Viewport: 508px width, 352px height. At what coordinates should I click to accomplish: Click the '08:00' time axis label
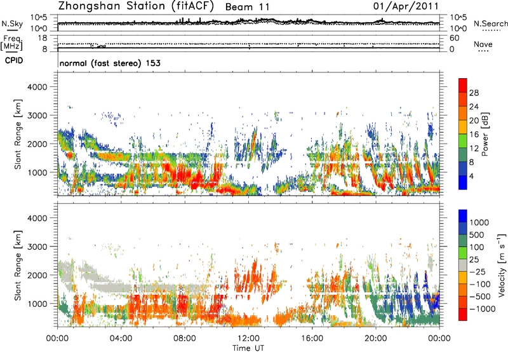[185, 339]
